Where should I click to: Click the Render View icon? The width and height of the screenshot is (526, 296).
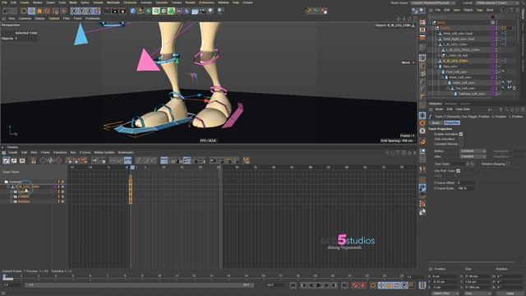coord(108,11)
